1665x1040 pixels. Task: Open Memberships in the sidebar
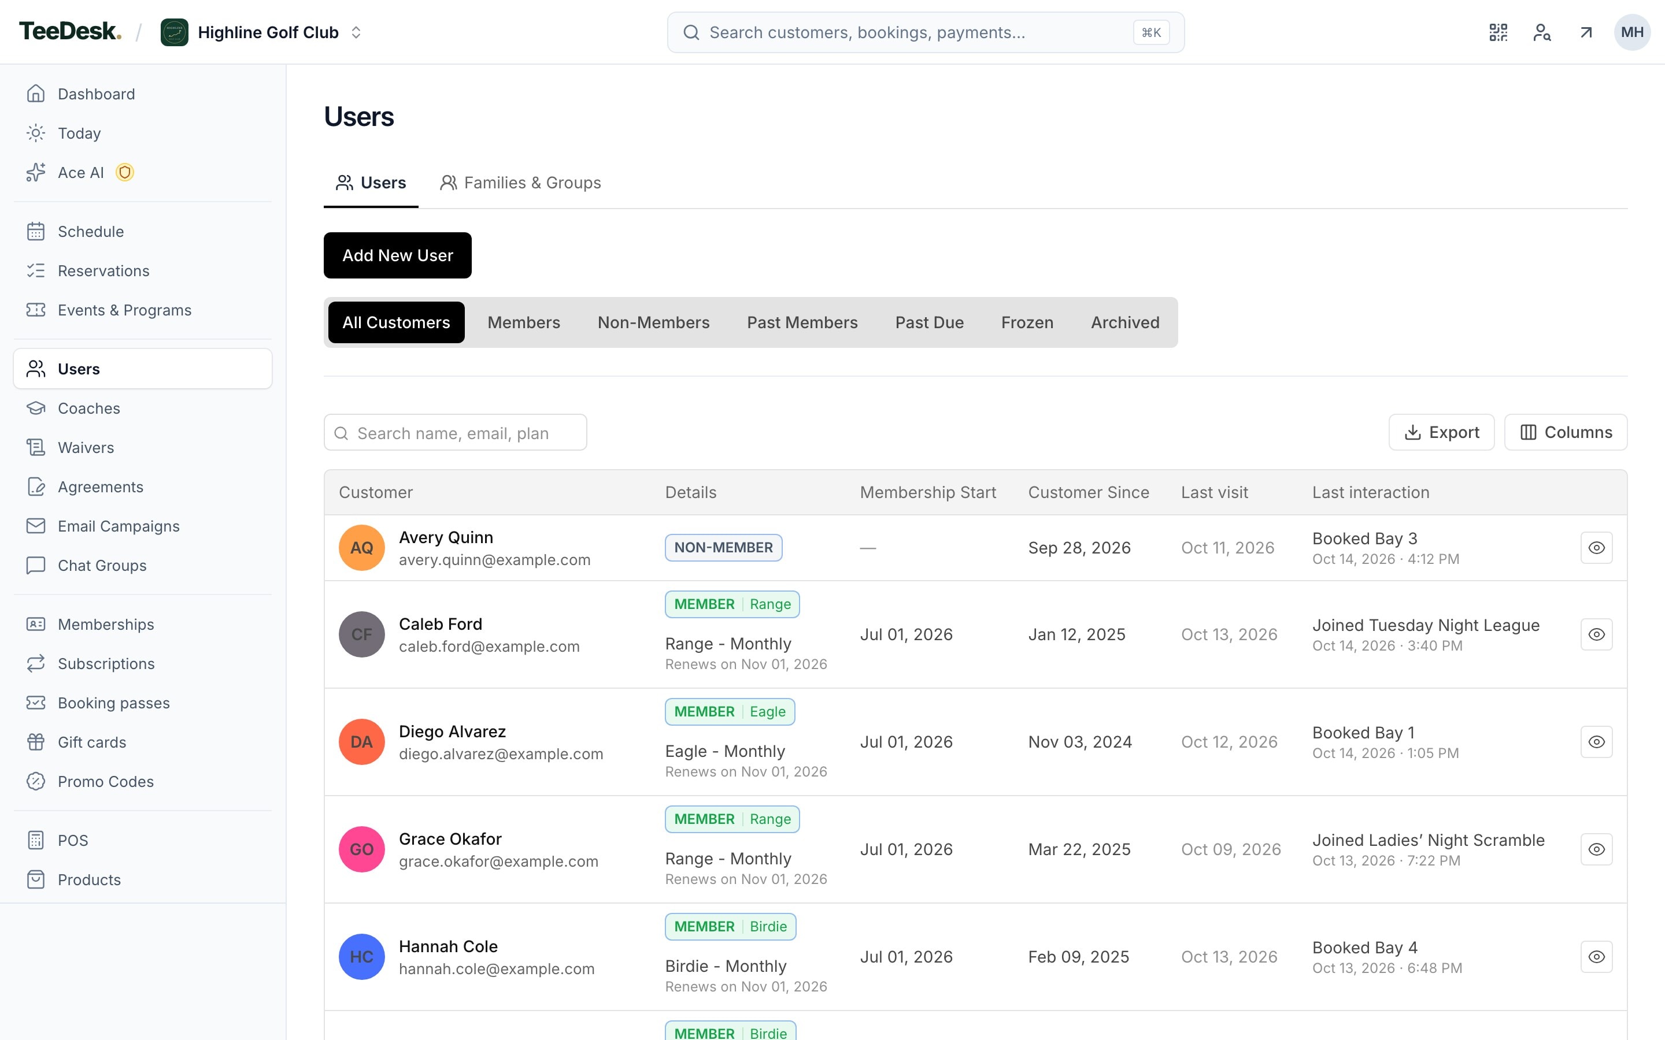142,624
